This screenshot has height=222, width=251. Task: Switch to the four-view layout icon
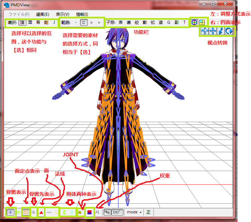click(202, 22)
